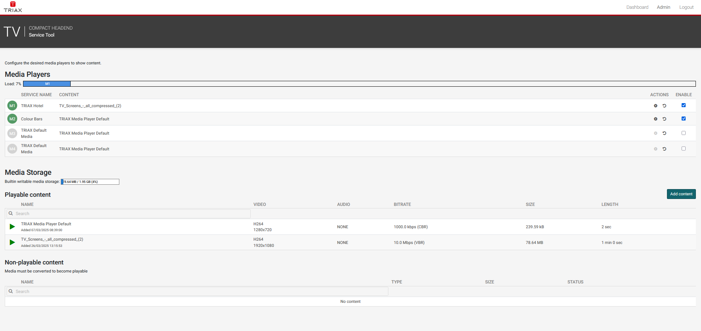Click the 1000.0 kbps (CBR) bitrate value
This screenshot has height=331, width=701.
click(x=411, y=227)
